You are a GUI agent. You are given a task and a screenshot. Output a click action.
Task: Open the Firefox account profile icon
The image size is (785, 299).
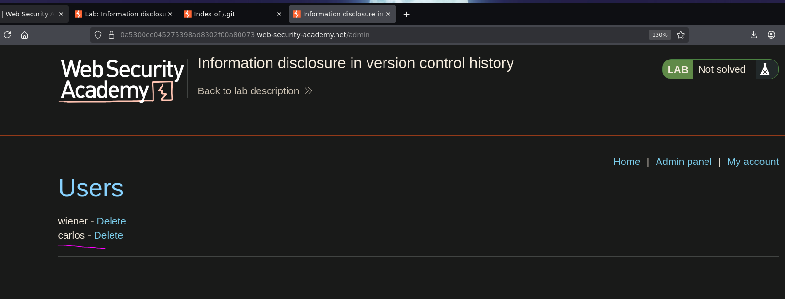point(771,35)
